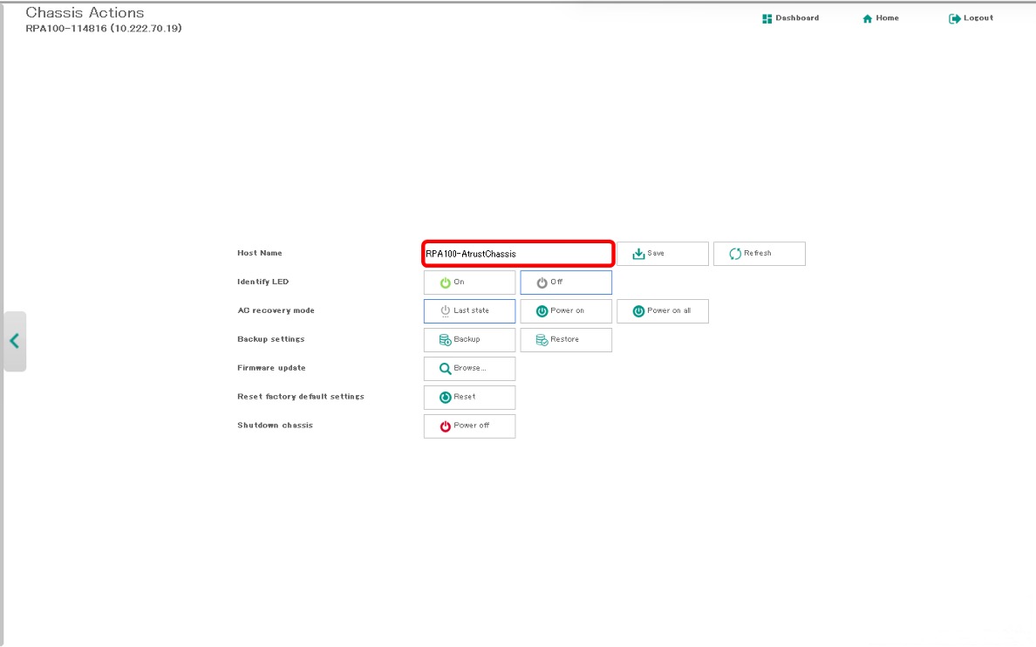Click the Backup database icon
The image size is (1036, 647).
click(x=445, y=339)
